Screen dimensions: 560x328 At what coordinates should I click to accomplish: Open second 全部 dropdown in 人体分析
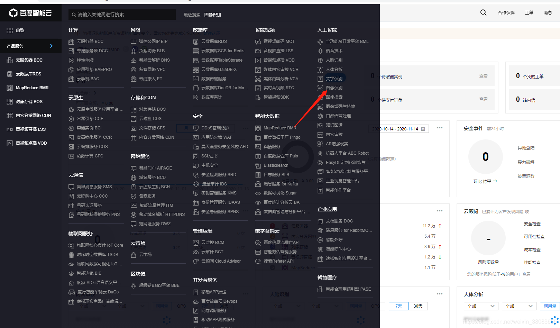point(519,306)
